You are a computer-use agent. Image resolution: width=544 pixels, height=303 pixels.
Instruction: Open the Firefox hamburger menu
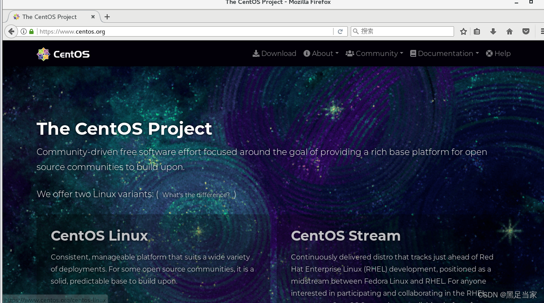(x=541, y=31)
